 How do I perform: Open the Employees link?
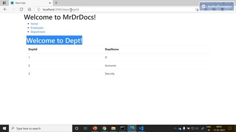tap(37, 28)
